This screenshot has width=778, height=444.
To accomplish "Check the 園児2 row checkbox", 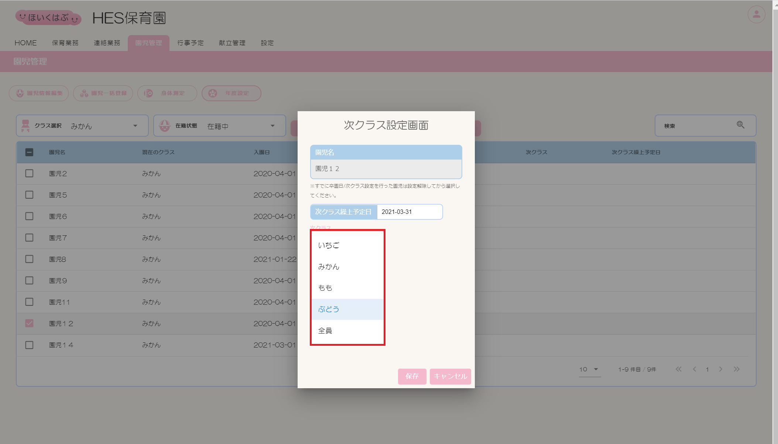I will [29, 173].
